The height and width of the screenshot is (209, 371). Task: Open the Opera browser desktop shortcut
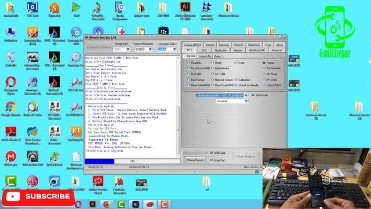click(x=10, y=84)
